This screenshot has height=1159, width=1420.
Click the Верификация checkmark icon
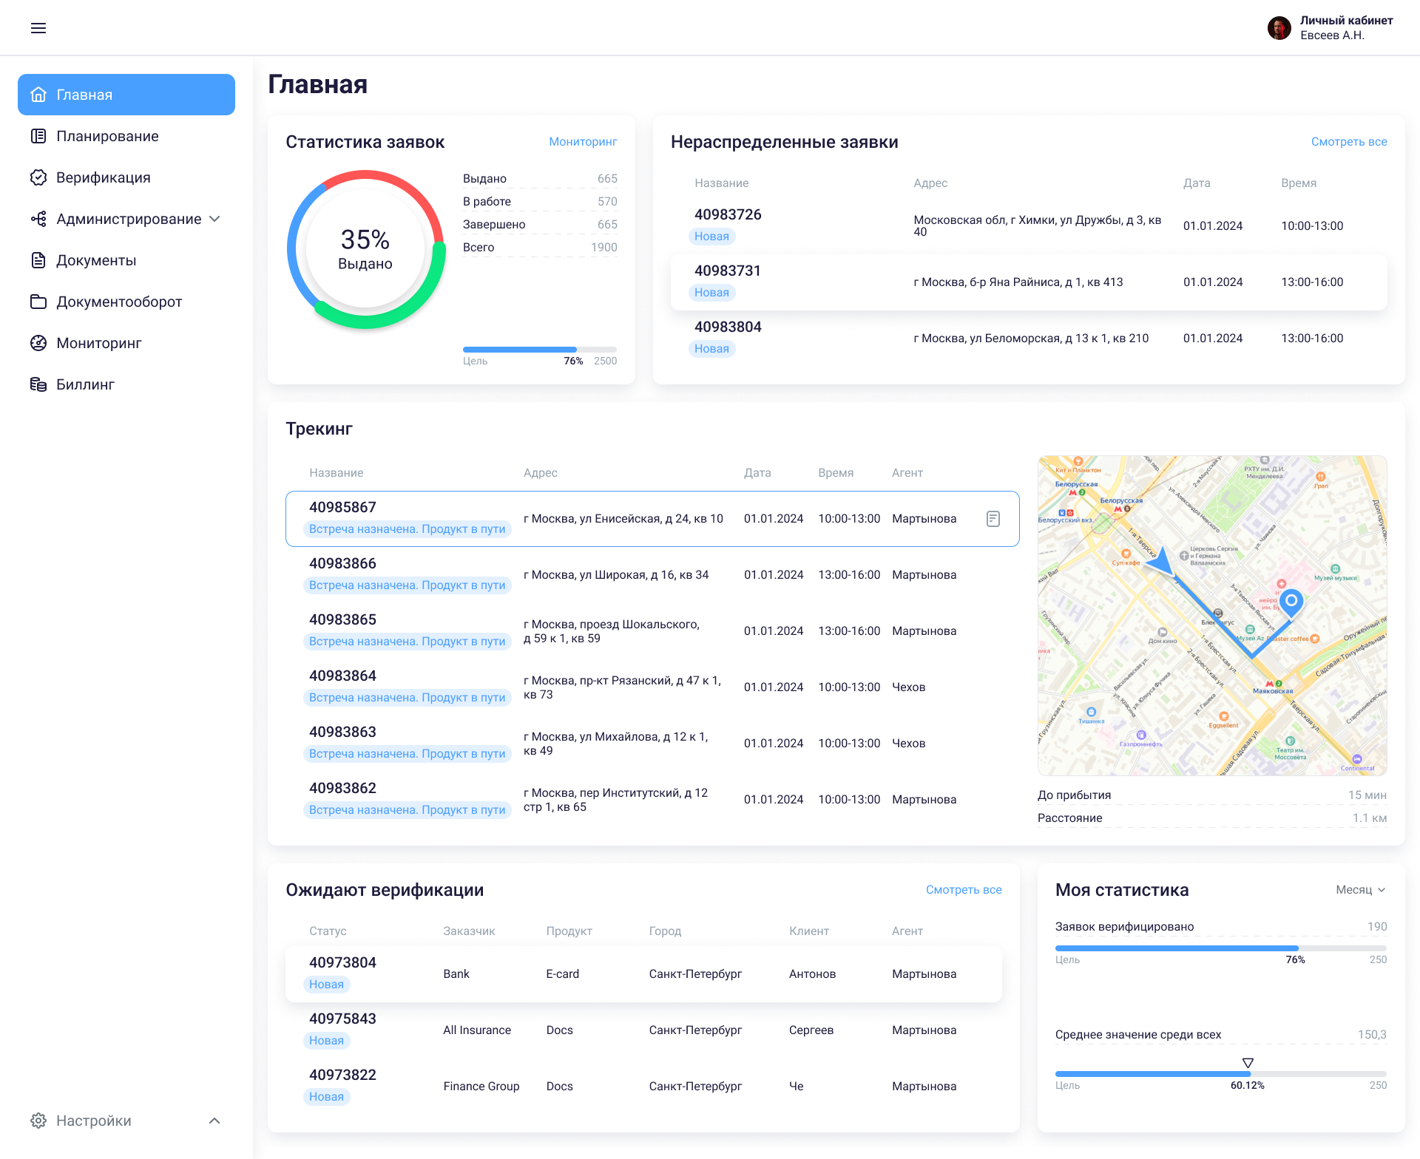pyautogui.click(x=38, y=177)
